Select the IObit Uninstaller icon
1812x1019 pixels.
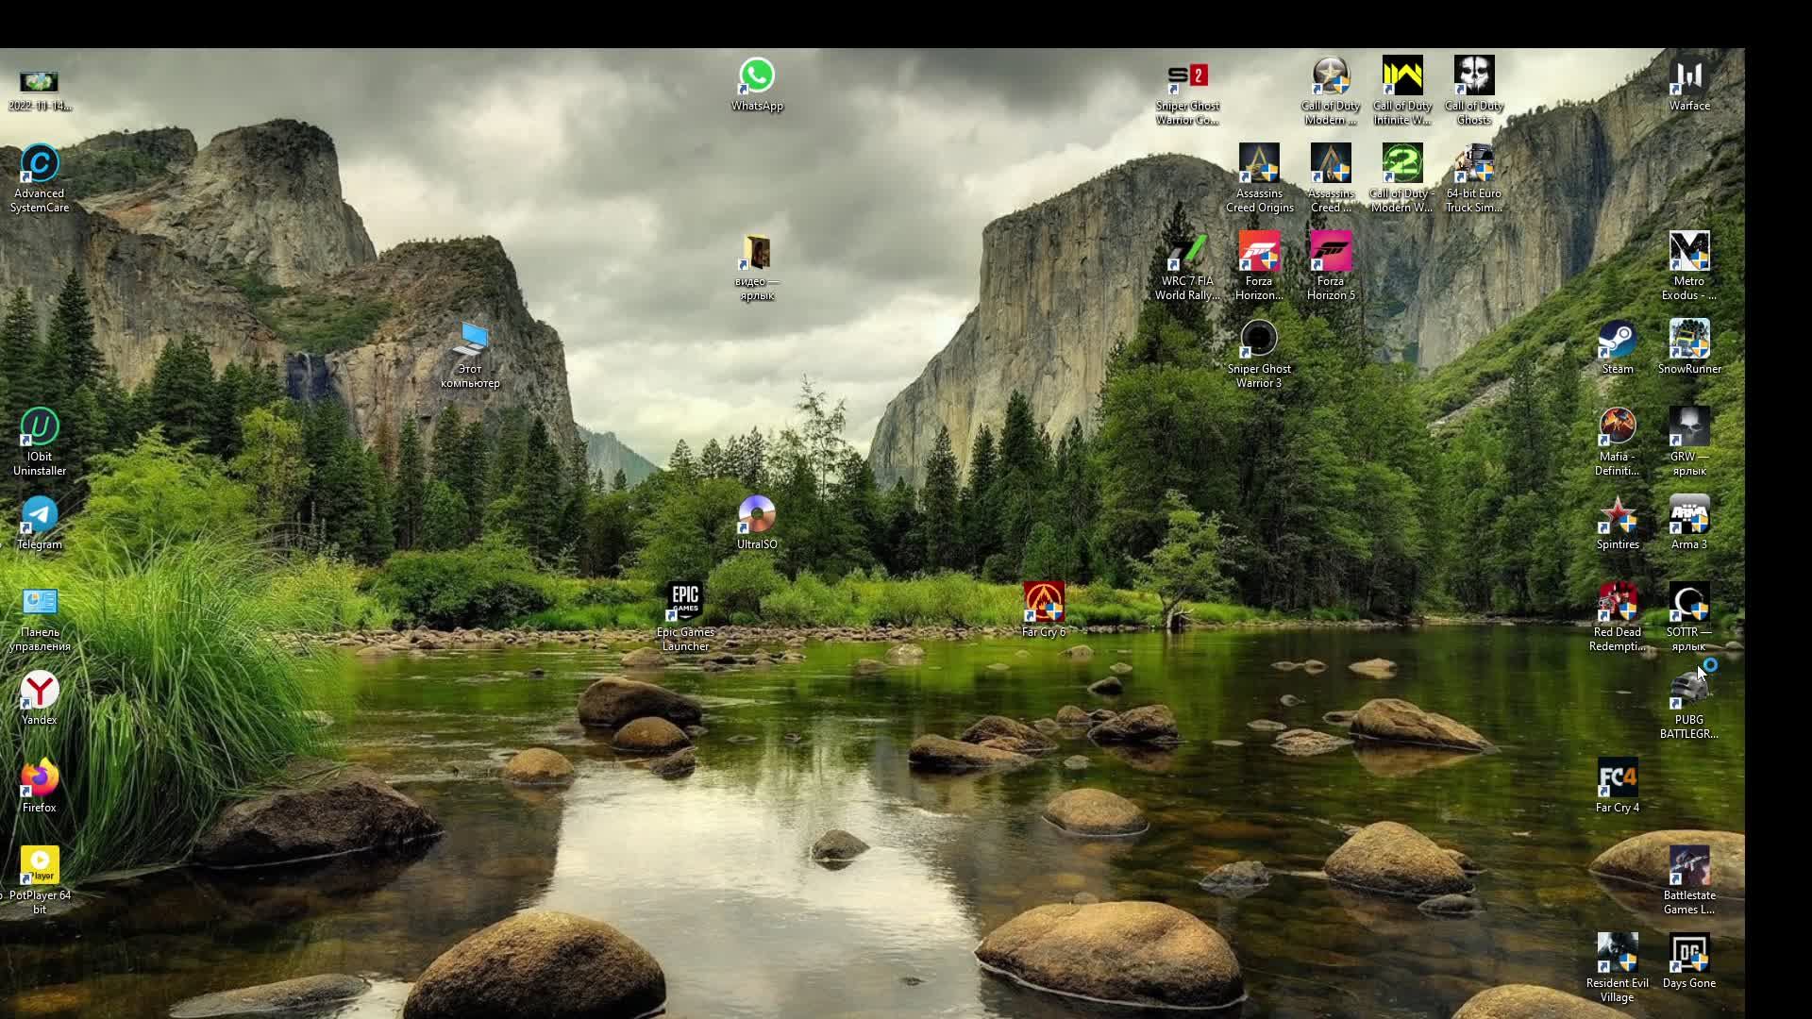(x=40, y=428)
